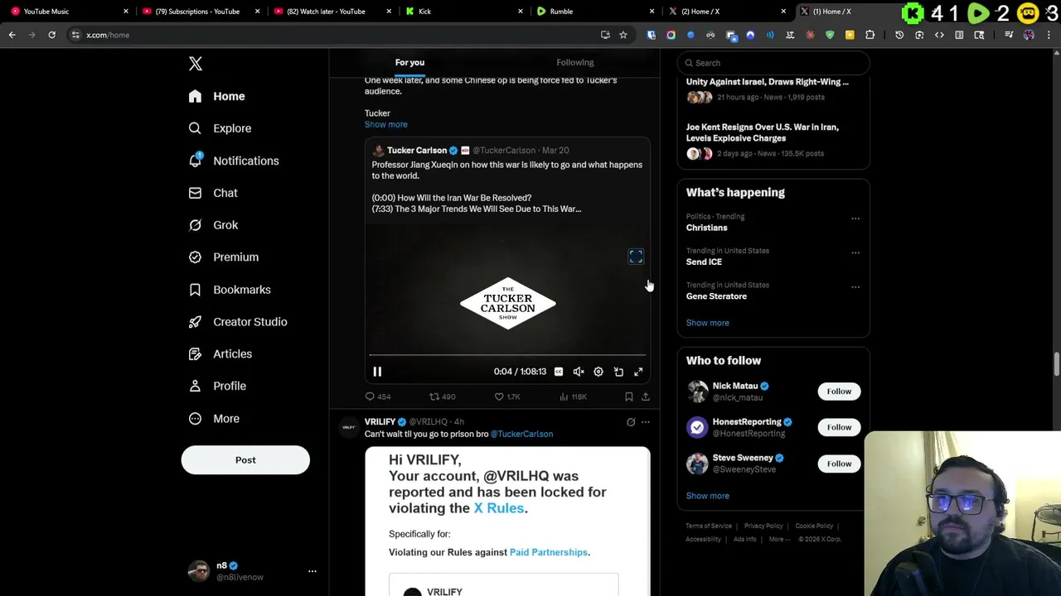Reload the page in browser
The height and width of the screenshot is (596, 1061).
point(51,35)
